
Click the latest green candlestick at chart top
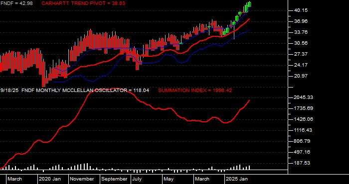click(x=249, y=4)
